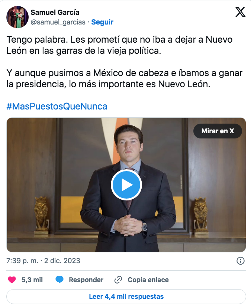Click the Samuel García display name

pos(55,12)
